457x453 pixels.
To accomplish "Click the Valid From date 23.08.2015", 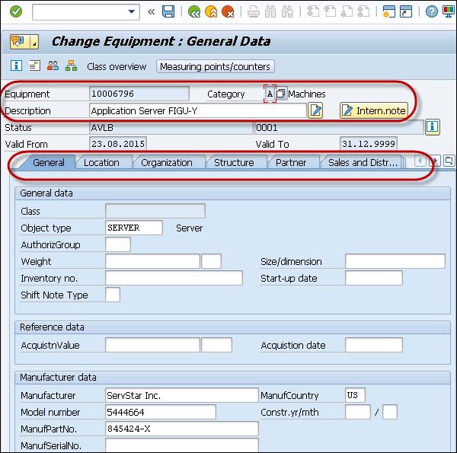I will [118, 144].
